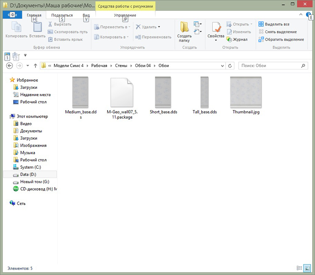Open the Quick Access Toolbar customize dropdown
This screenshot has height=275, width=315.
25,55
